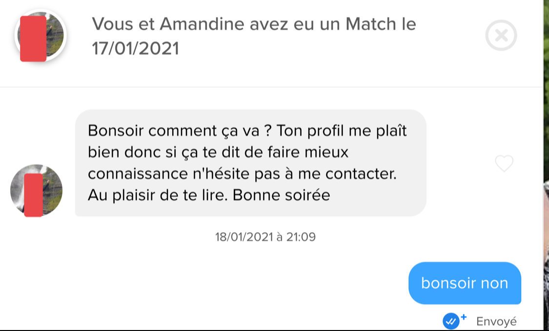
Task: Click the "Envoyé" status label
Action: point(496,322)
